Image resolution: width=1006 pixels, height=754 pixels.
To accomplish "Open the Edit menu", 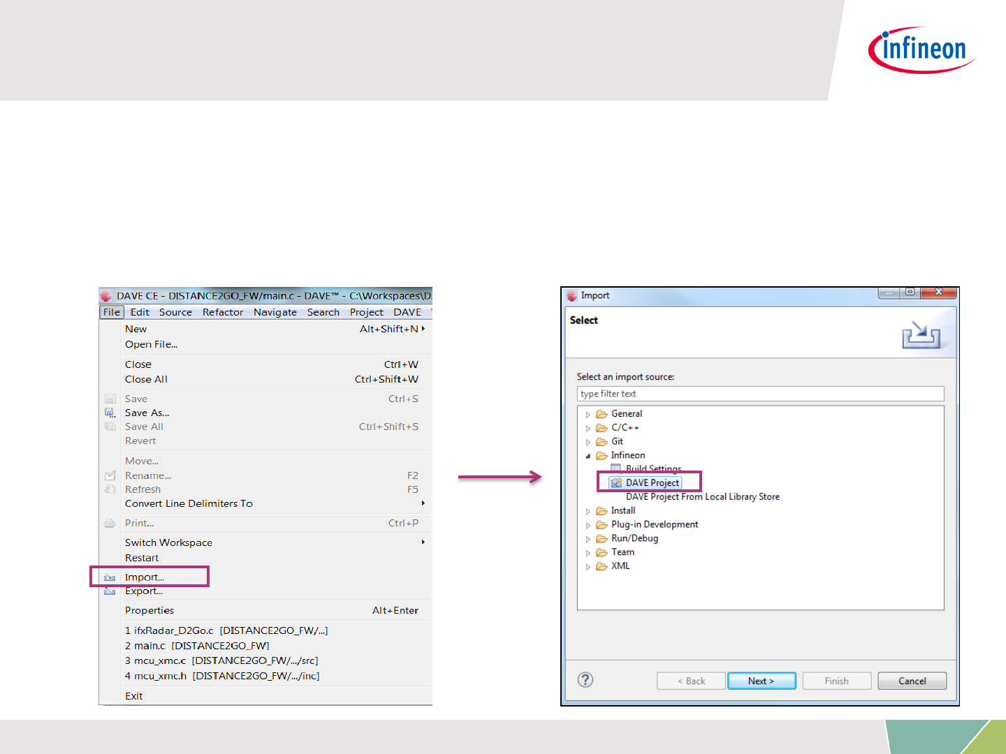I will click(140, 312).
